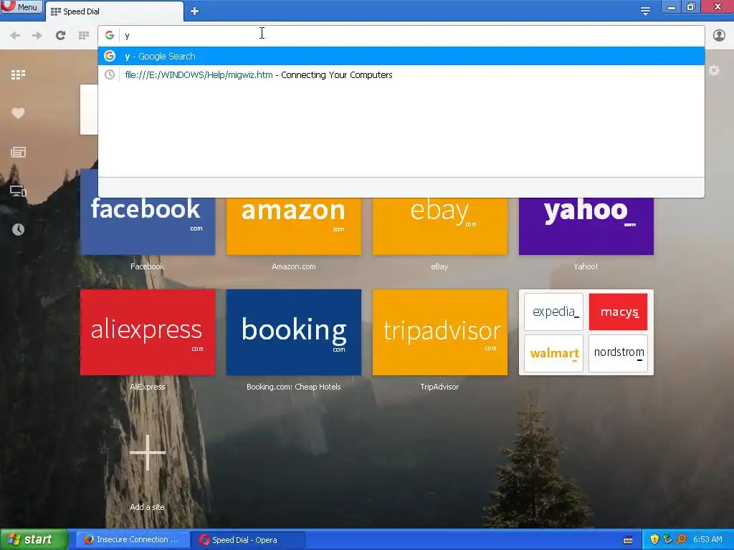Open the expedia tile in the folder

(554, 312)
